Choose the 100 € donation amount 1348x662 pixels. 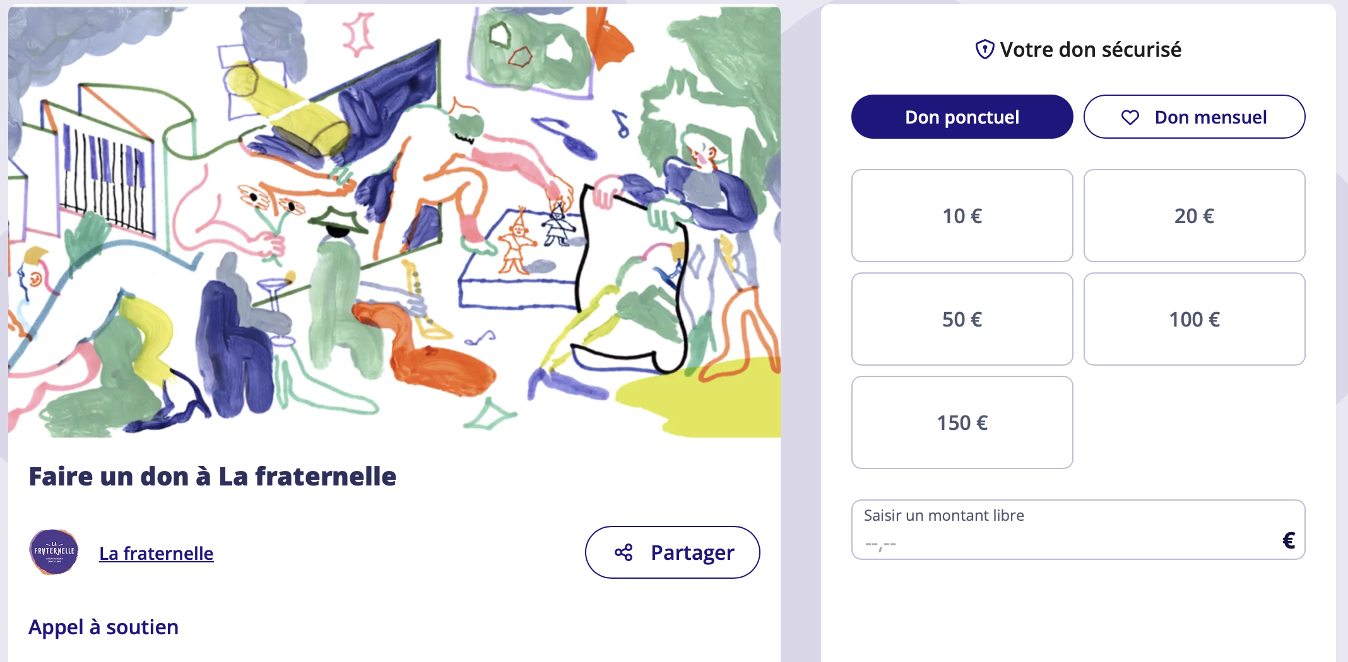(1194, 319)
